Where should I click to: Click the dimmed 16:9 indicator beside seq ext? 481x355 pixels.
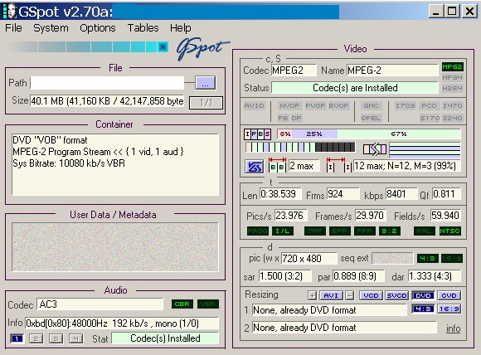coord(452,258)
